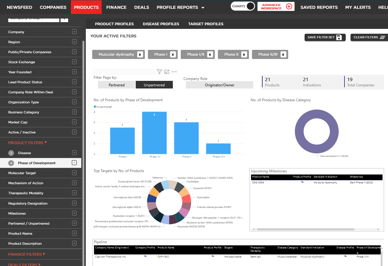Viewport: 388px width, 266px height.
Task: Remove the Phase II/III filter chip
Action: click(283, 54)
